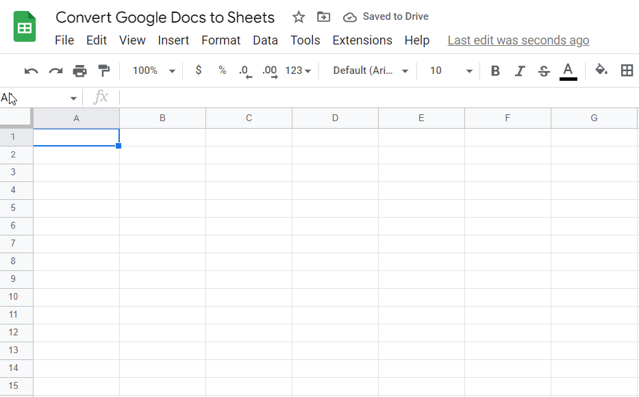The width and height of the screenshot is (639, 397).
Task: Format as percent
Action: click(222, 71)
